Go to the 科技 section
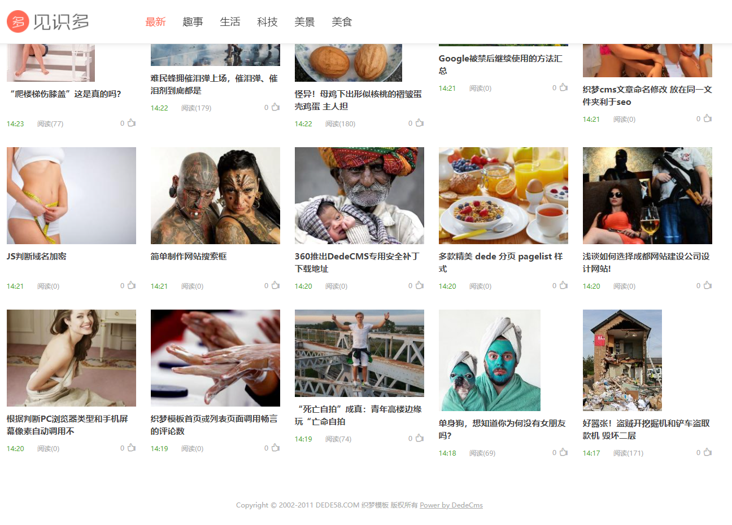 coord(267,22)
